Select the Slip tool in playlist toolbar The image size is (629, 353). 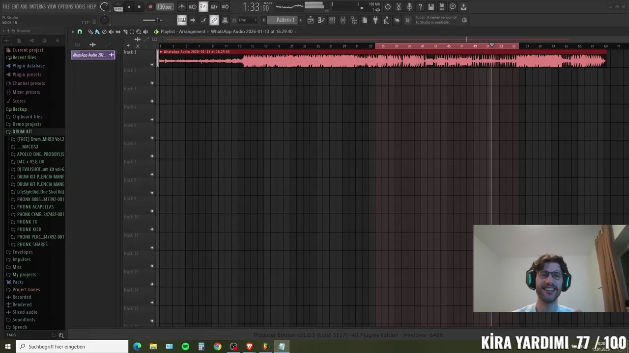pos(118,31)
